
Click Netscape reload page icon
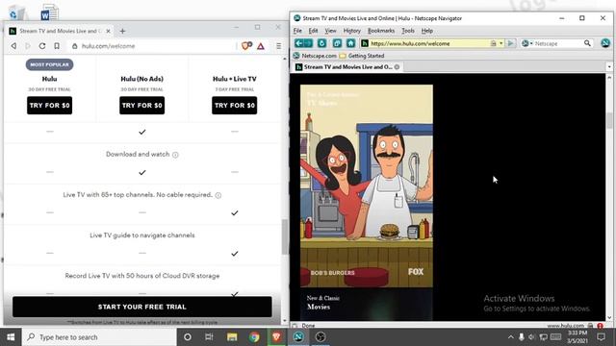tap(321, 43)
